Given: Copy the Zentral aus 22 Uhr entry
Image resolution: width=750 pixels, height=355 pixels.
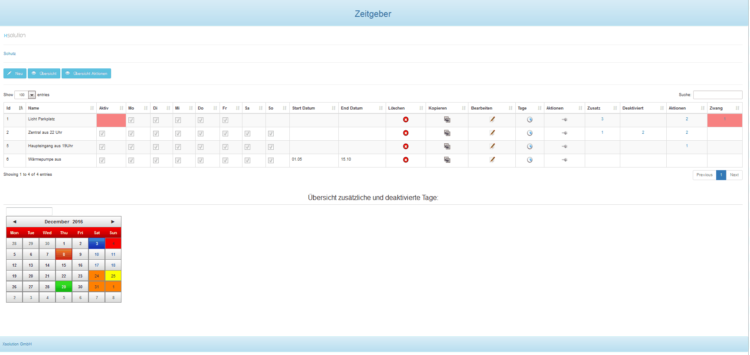Looking at the screenshot, I should click(x=447, y=133).
